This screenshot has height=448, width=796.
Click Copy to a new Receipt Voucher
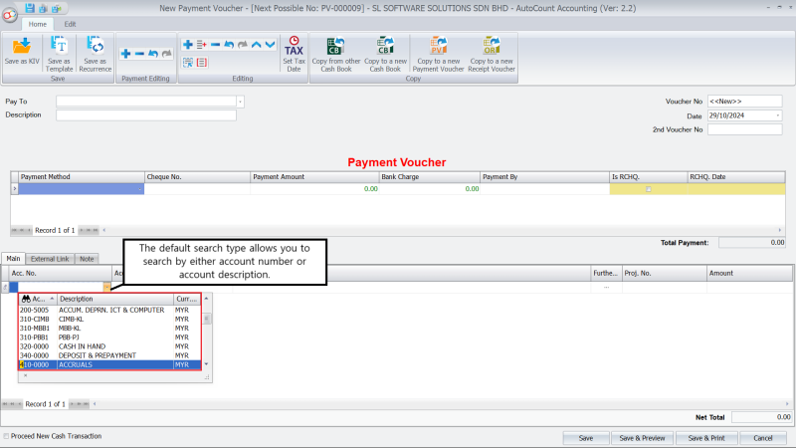click(491, 54)
